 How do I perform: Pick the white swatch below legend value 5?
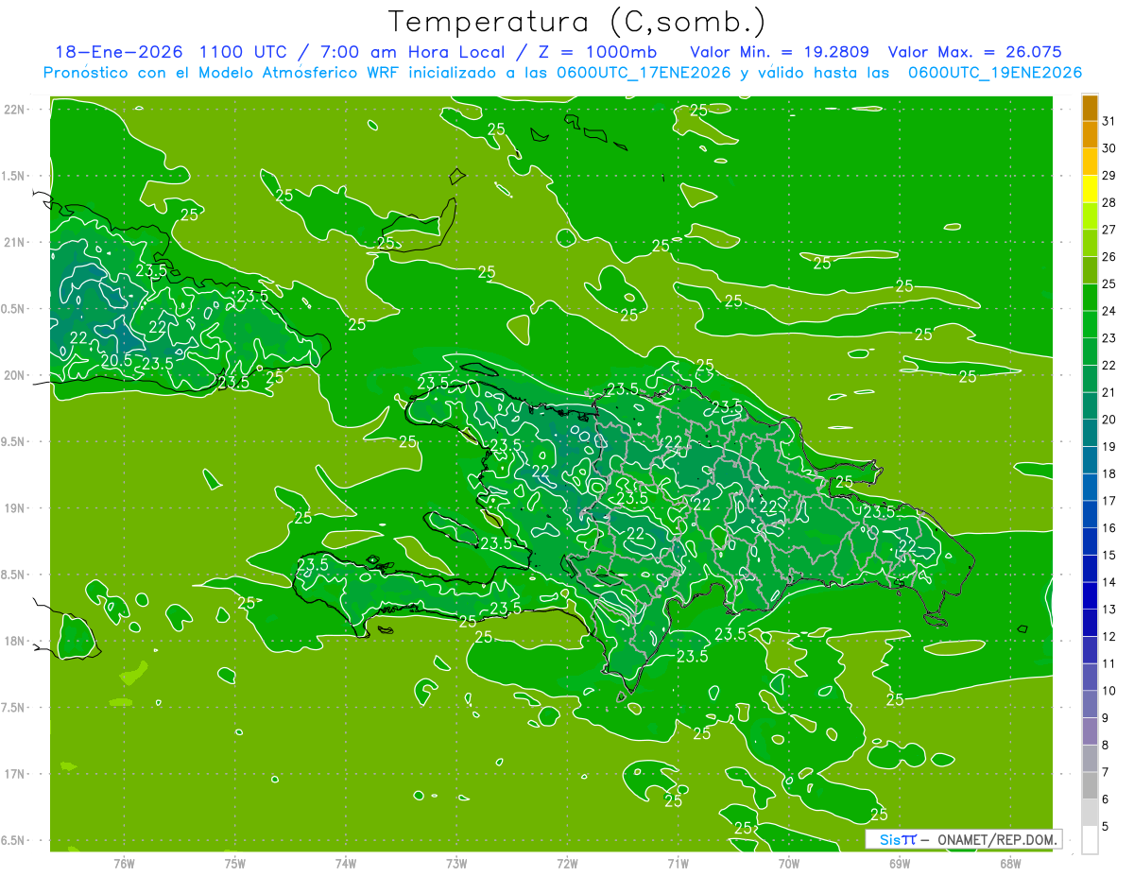click(x=1090, y=840)
